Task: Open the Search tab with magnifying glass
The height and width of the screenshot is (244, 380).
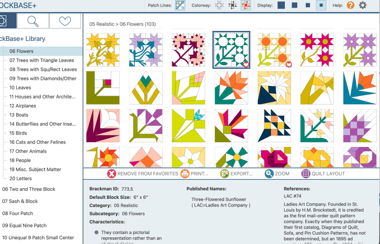Action: point(33,21)
